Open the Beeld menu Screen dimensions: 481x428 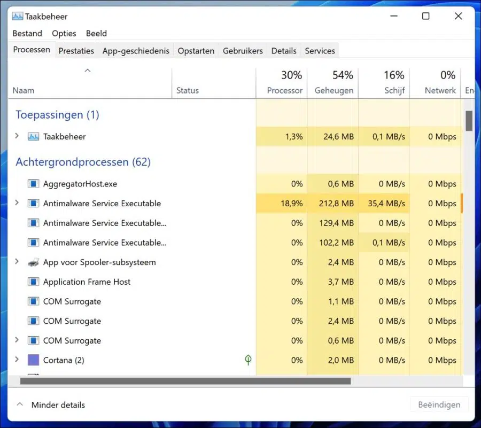[x=96, y=34]
